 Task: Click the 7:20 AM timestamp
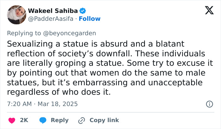click(x=19, y=104)
